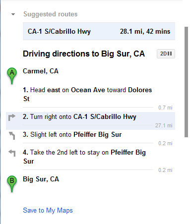Image resolution: width=190 pixels, height=224 pixels.
Task: Click the Carmel, CA starting point
Action: click(x=41, y=71)
